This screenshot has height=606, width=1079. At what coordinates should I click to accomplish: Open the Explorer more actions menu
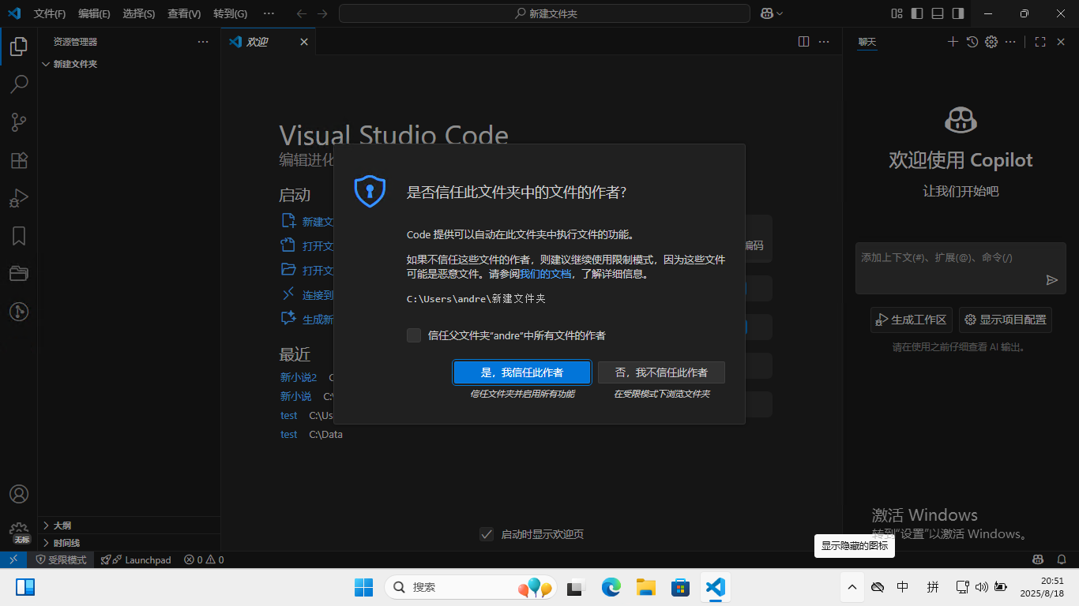(203, 42)
